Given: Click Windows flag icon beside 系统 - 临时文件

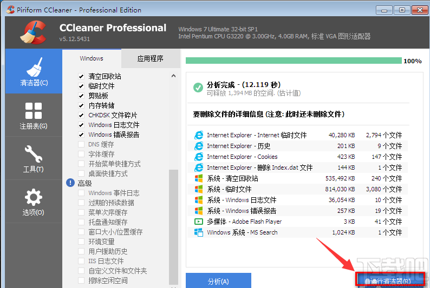Looking at the screenshot, I should pyautogui.click(x=199, y=189).
